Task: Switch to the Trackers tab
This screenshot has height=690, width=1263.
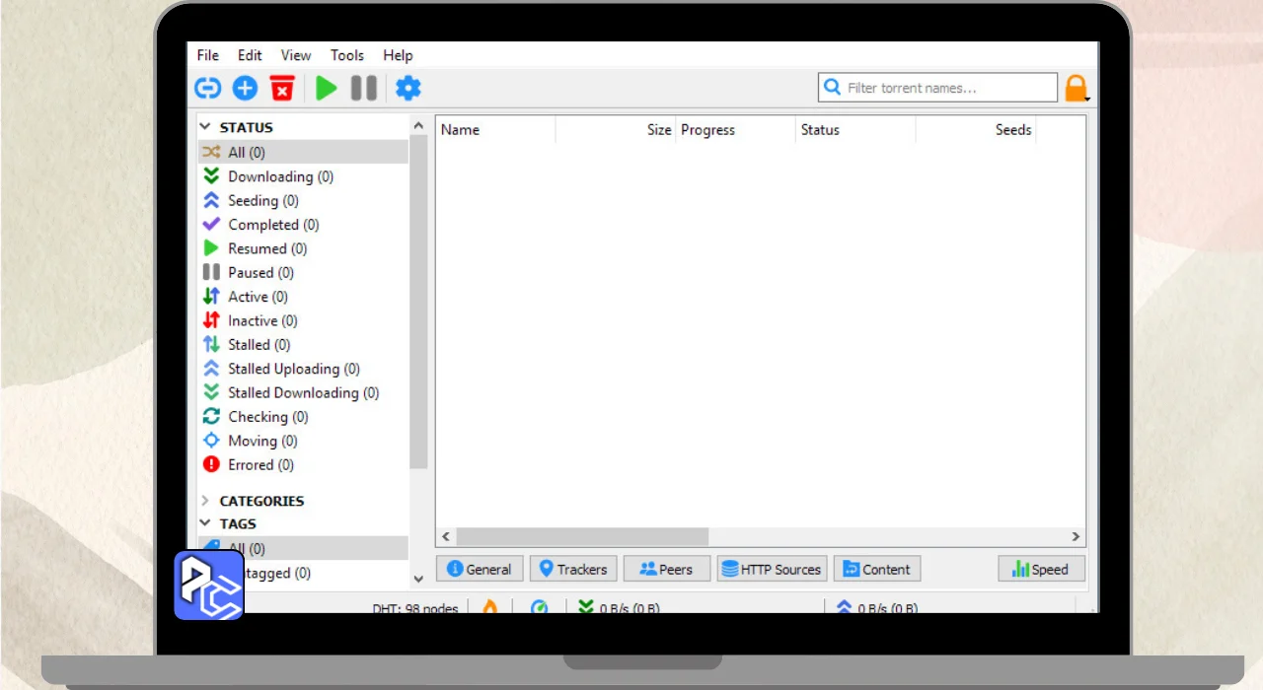Action: click(572, 569)
